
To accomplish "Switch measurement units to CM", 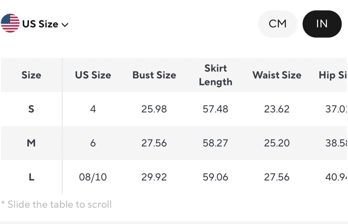I will click(278, 24).
